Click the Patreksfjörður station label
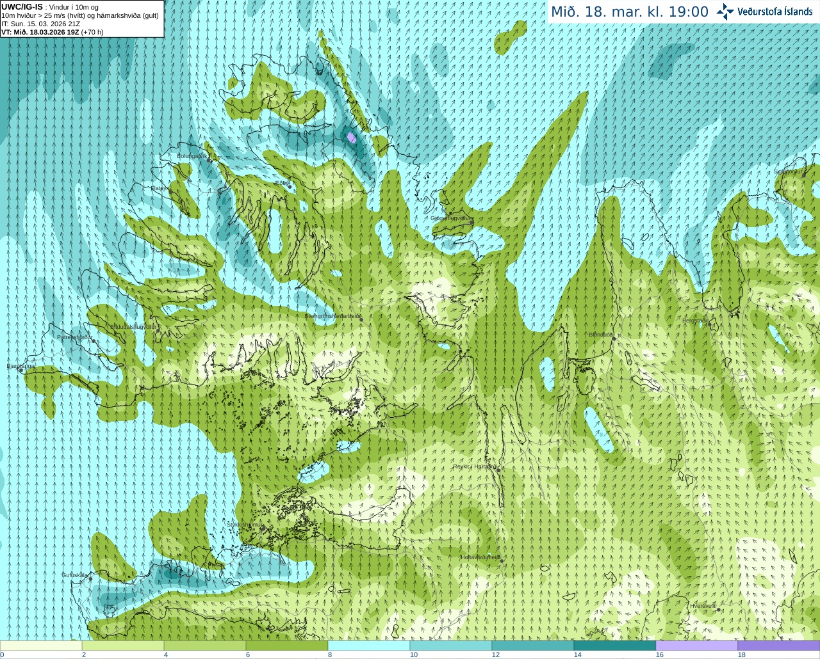The image size is (820, 659). point(74,337)
